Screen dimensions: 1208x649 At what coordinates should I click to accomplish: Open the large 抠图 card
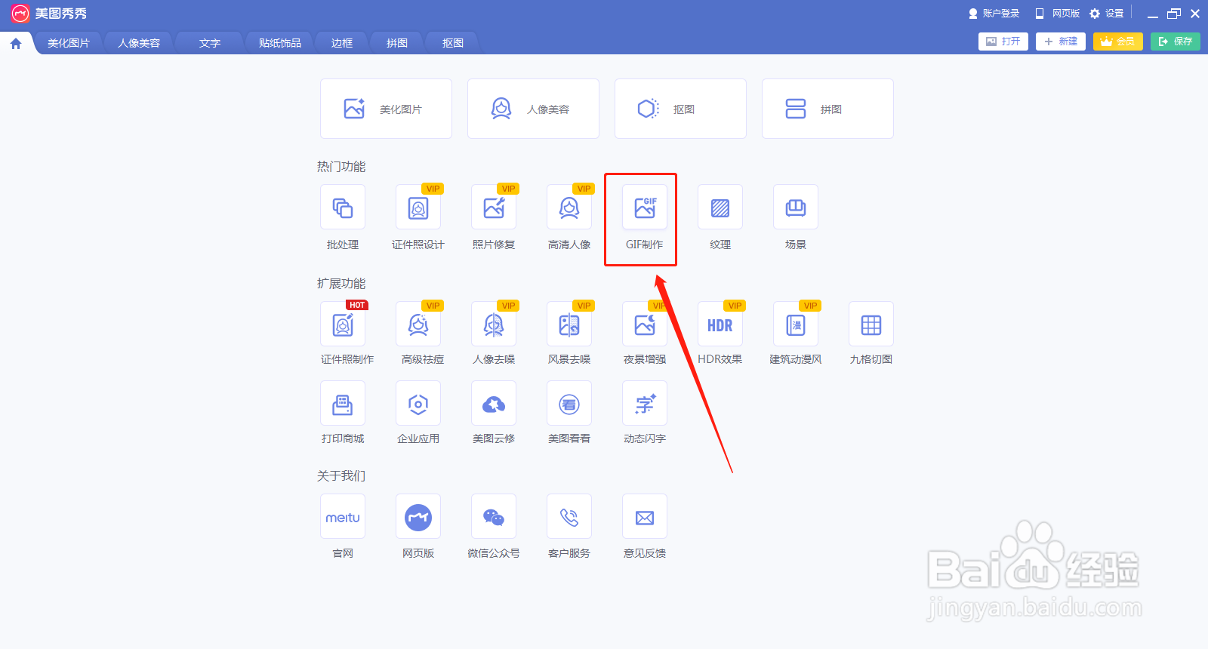click(680, 109)
